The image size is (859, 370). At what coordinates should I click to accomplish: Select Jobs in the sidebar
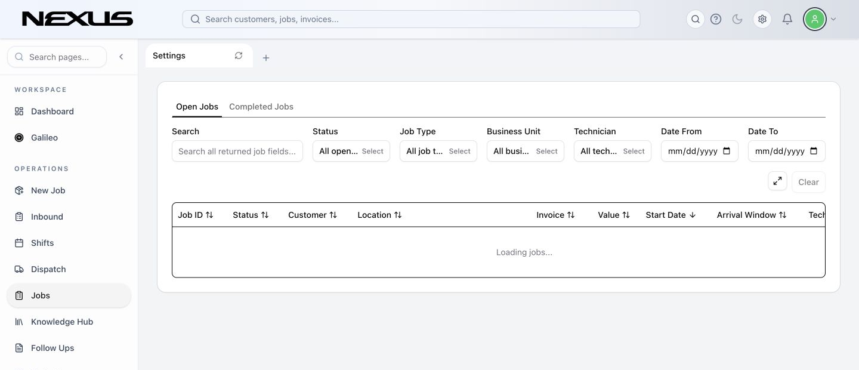click(x=69, y=295)
